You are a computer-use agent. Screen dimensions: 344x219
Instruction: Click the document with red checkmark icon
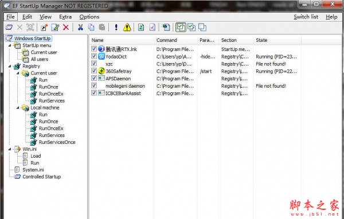tap(153, 28)
